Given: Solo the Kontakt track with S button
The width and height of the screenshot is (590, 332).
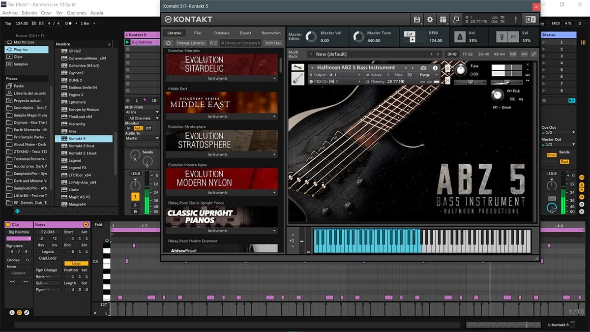Looking at the screenshot, I should click(x=135, y=205).
